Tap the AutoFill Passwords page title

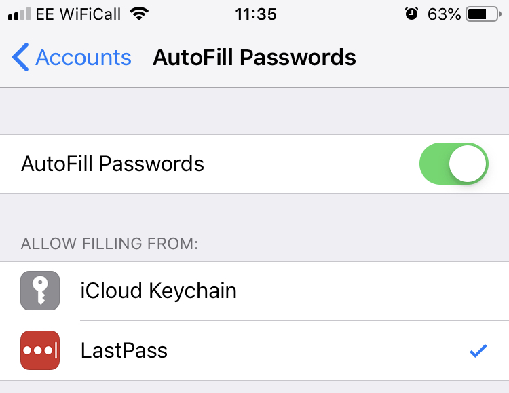tap(254, 58)
